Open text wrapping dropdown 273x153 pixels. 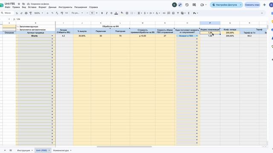(151, 13)
